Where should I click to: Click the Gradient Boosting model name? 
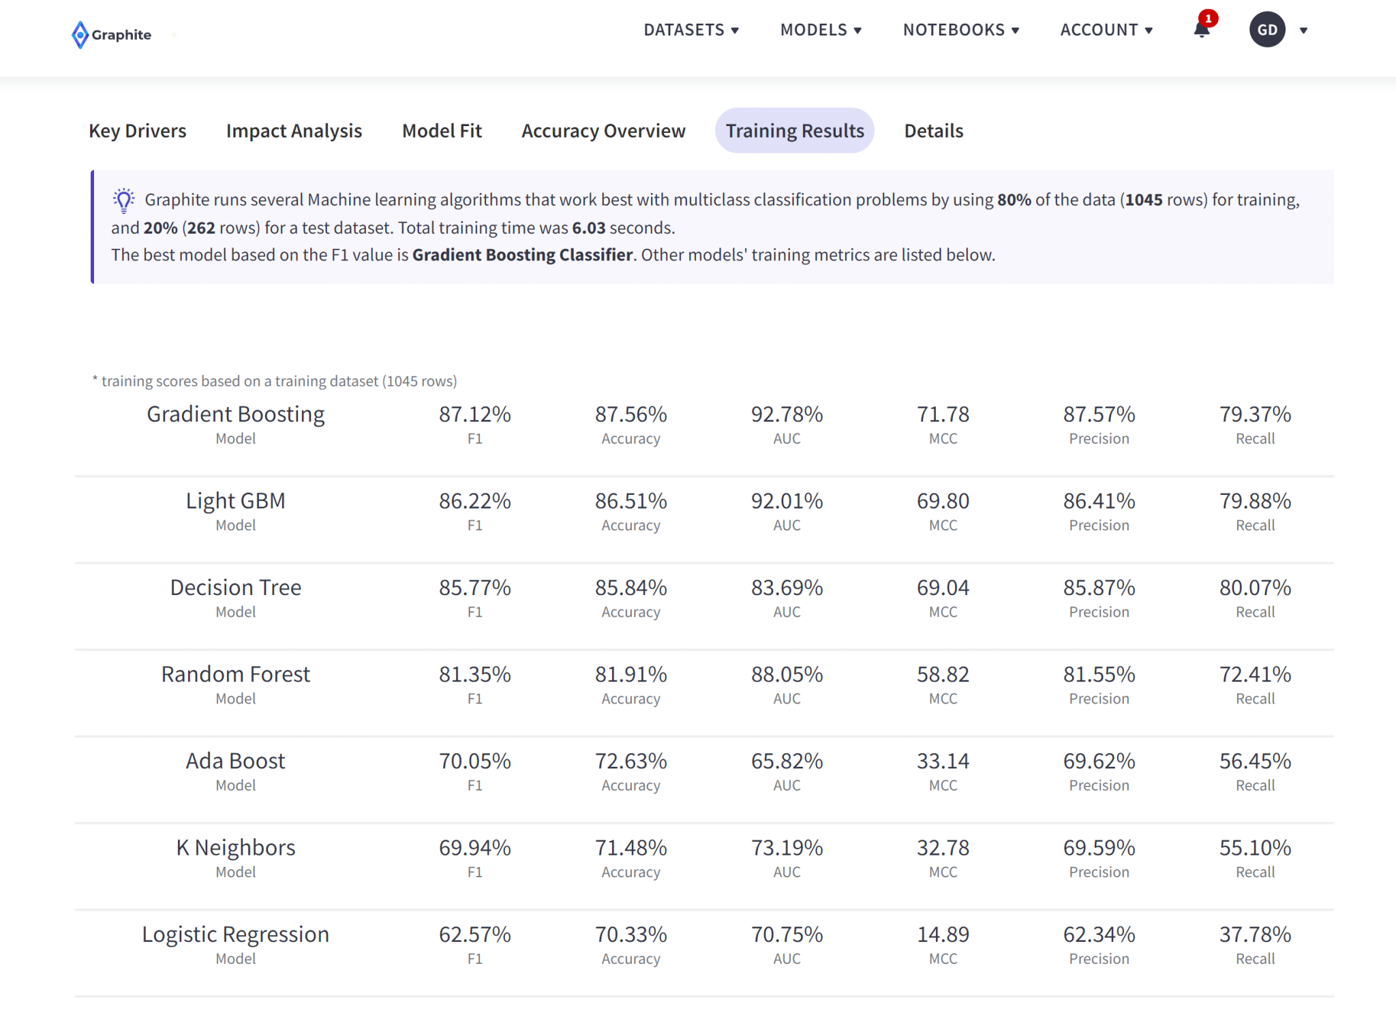236,414
